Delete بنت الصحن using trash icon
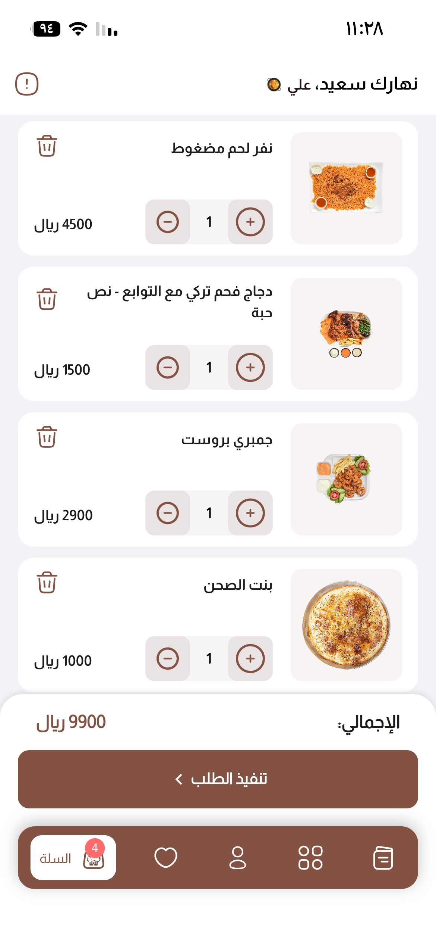Screen dimensions: 436x945 click(47, 583)
